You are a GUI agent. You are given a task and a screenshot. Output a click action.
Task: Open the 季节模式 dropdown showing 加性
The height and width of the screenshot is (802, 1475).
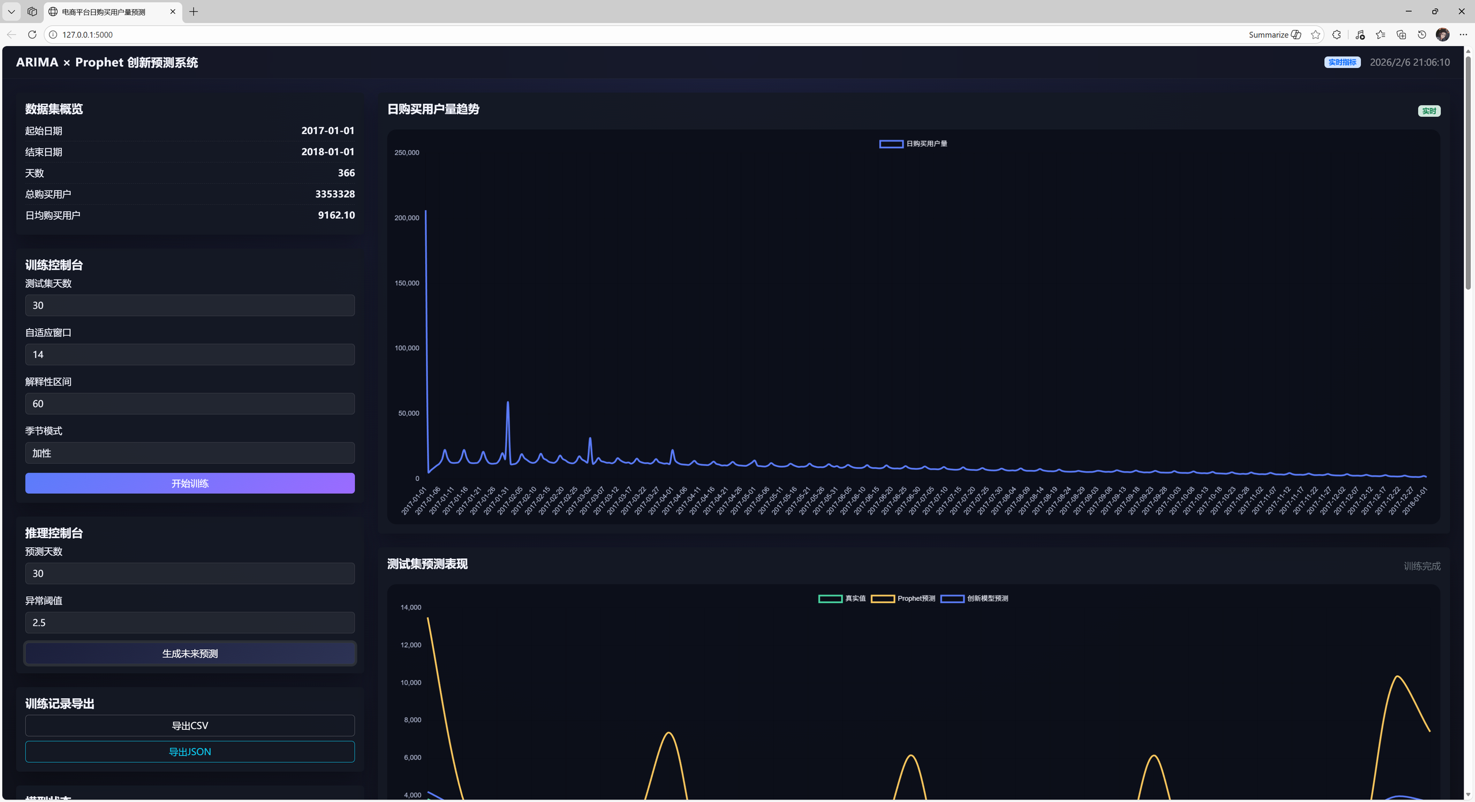pos(190,453)
